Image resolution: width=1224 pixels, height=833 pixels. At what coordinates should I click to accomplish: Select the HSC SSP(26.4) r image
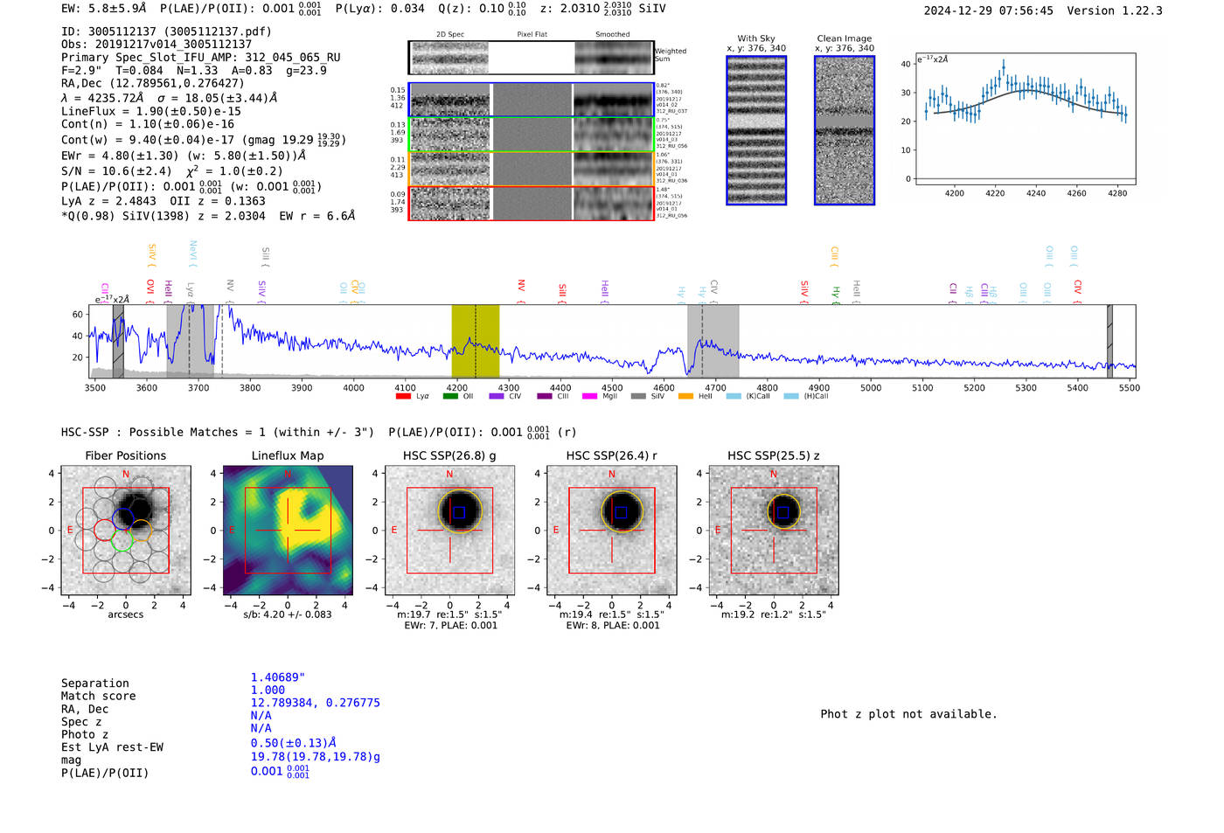click(x=611, y=530)
